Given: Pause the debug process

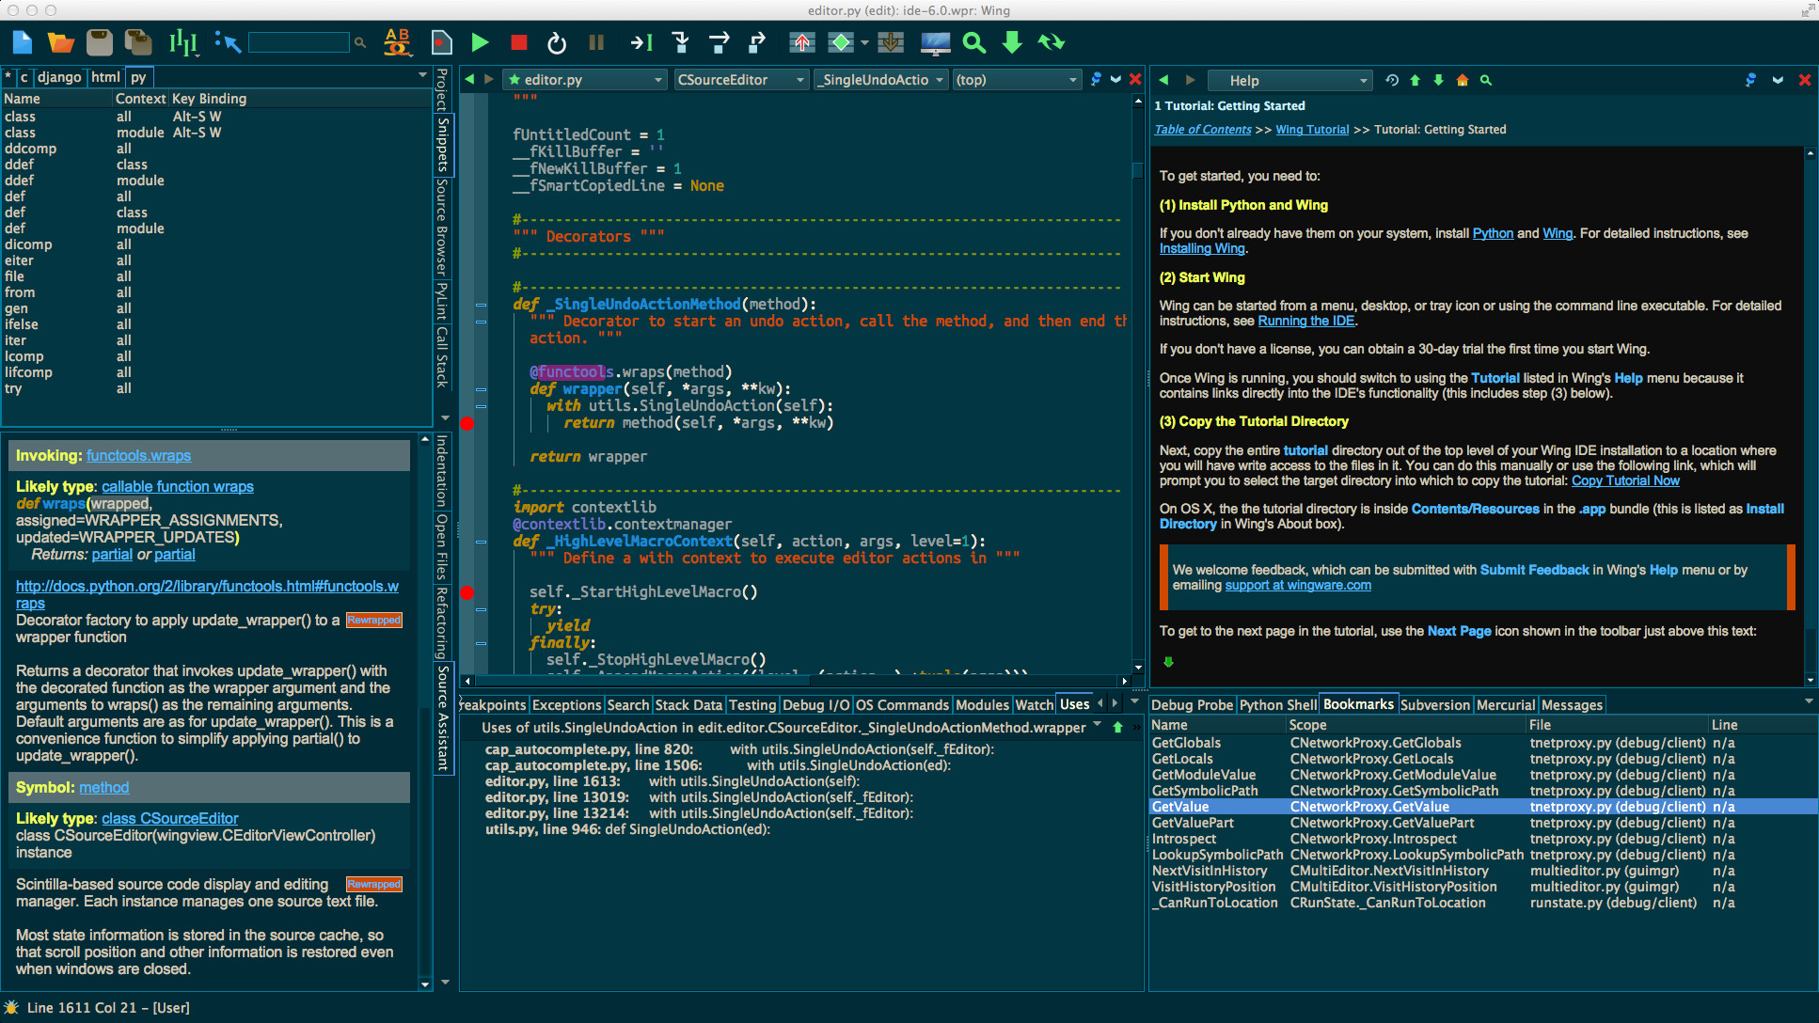Looking at the screenshot, I should tap(595, 42).
